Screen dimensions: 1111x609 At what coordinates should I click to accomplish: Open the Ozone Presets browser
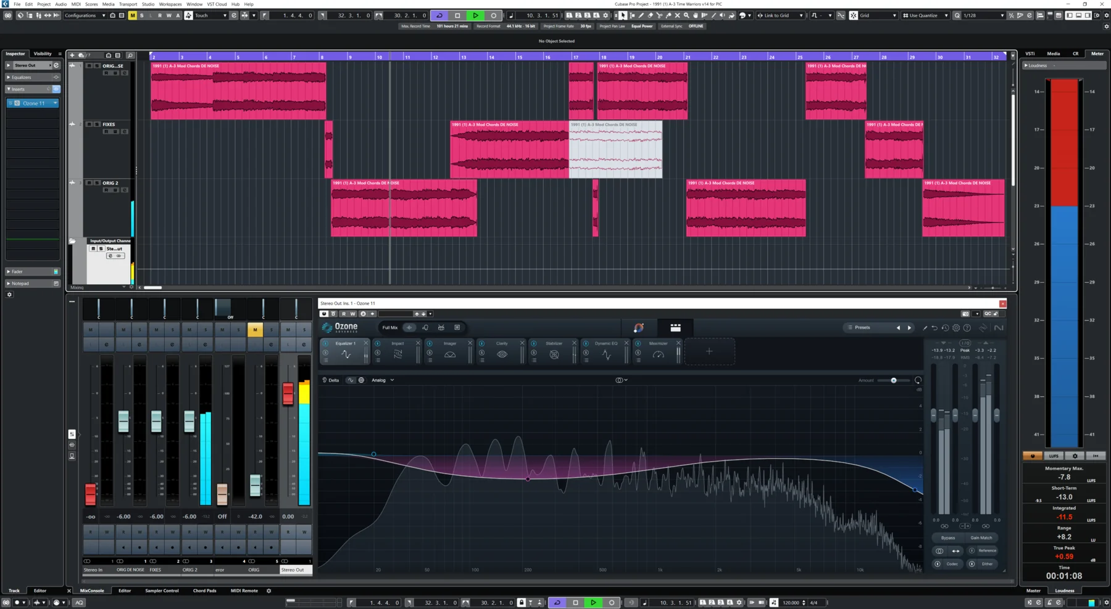coord(862,328)
